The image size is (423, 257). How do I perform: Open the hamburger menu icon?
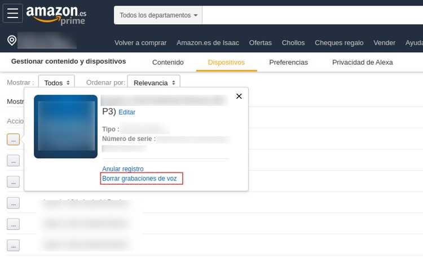[x=12, y=13]
